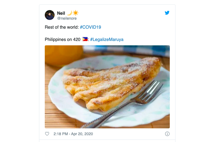Click the Philippine flag emoji
Viewport: 214px width, 142px height.
(85, 39)
